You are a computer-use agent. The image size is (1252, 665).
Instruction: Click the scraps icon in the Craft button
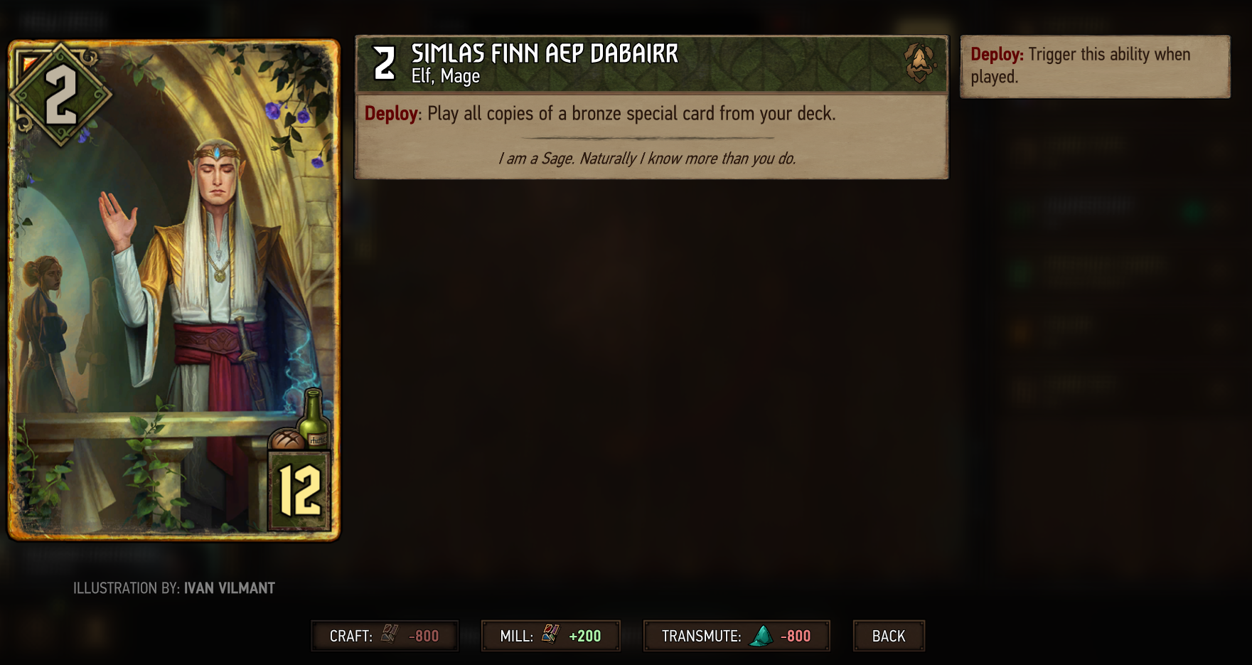[390, 634]
